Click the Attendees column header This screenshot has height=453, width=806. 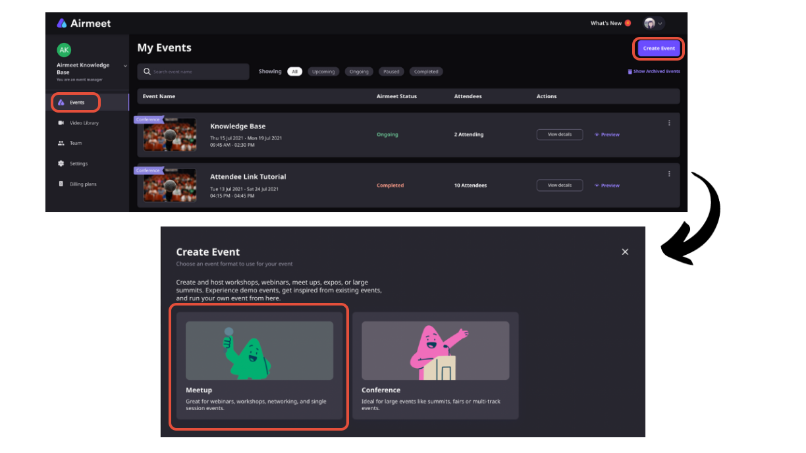tap(468, 96)
